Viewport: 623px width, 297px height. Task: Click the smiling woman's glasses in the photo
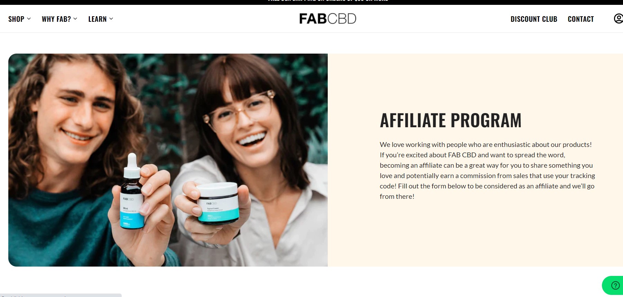point(241,110)
